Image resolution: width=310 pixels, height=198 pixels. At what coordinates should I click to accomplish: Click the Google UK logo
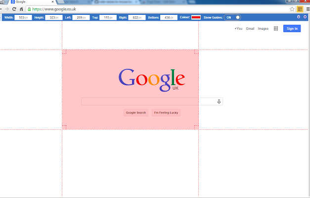152,80
